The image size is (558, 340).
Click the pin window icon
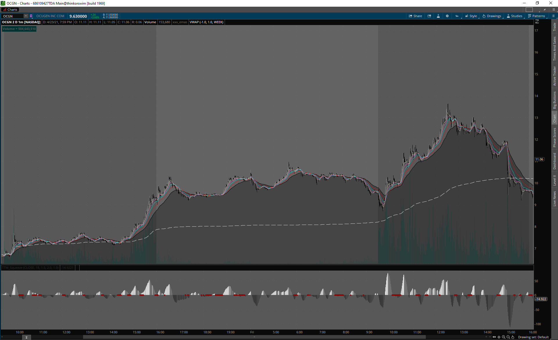point(545,10)
